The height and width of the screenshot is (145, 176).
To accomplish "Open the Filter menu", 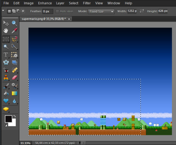I will (x=87, y=3).
